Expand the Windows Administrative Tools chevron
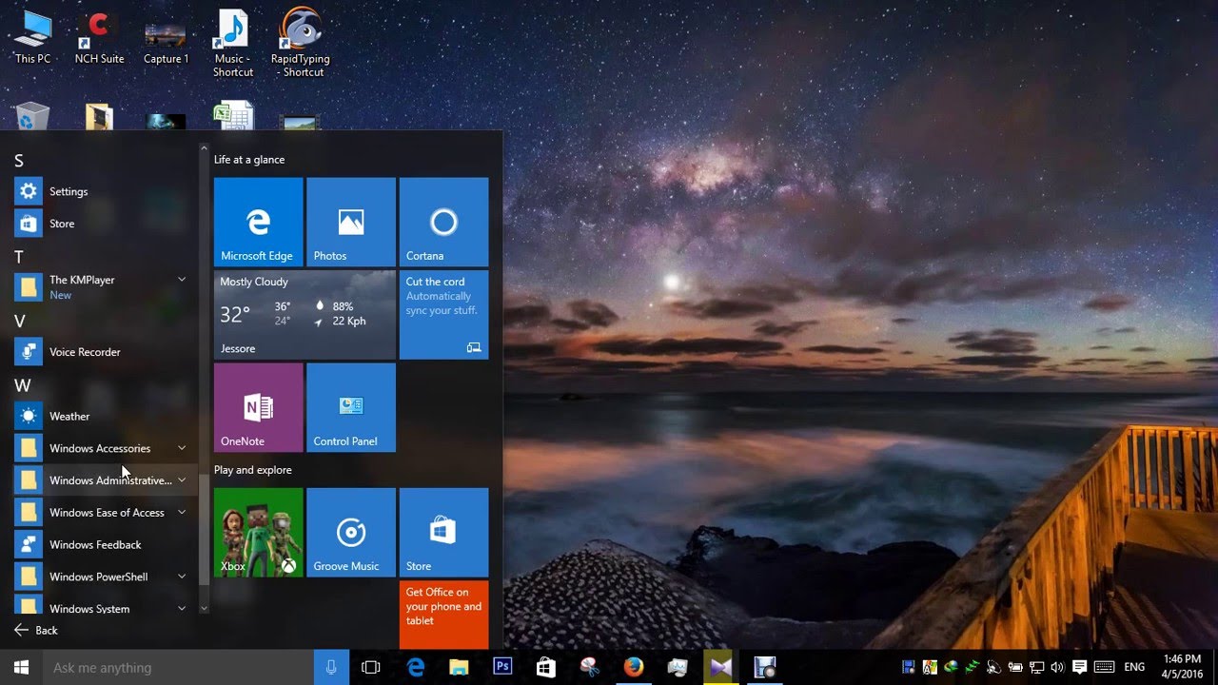Image resolution: width=1218 pixels, height=685 pixels. pyautogui.click(x=182, y=480)
